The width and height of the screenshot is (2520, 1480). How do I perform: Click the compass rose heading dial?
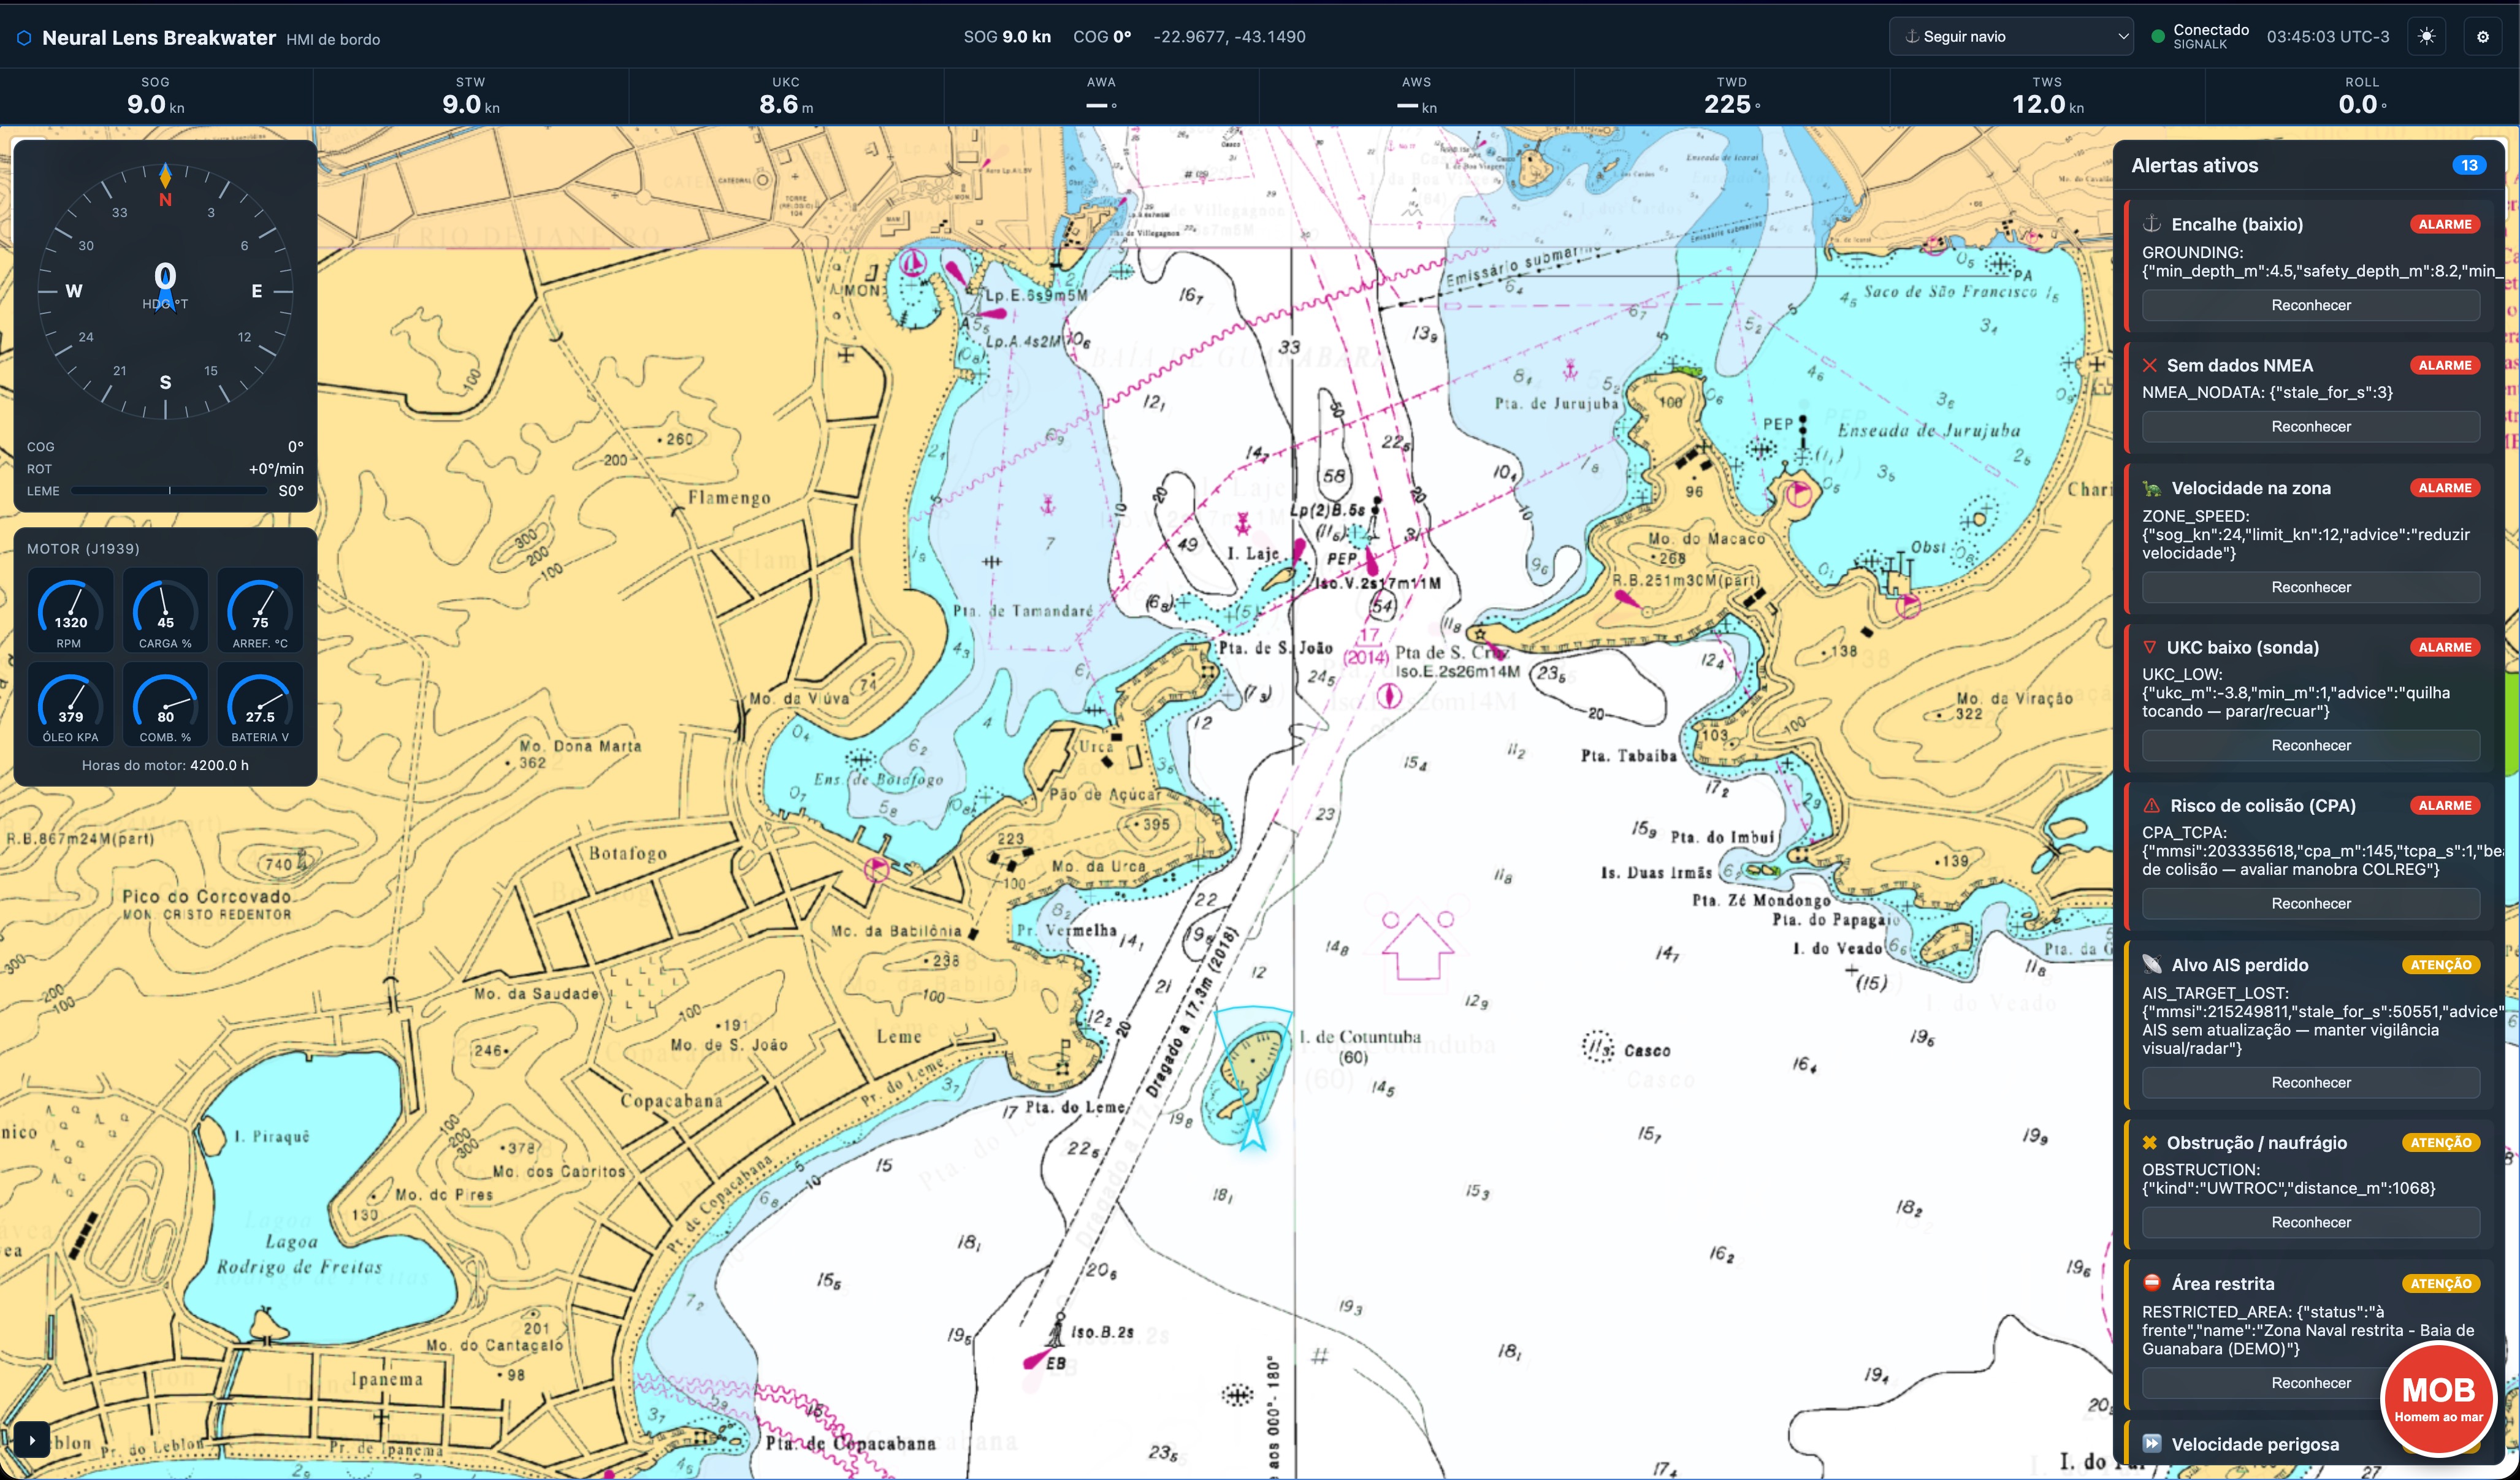click(165, 291)
